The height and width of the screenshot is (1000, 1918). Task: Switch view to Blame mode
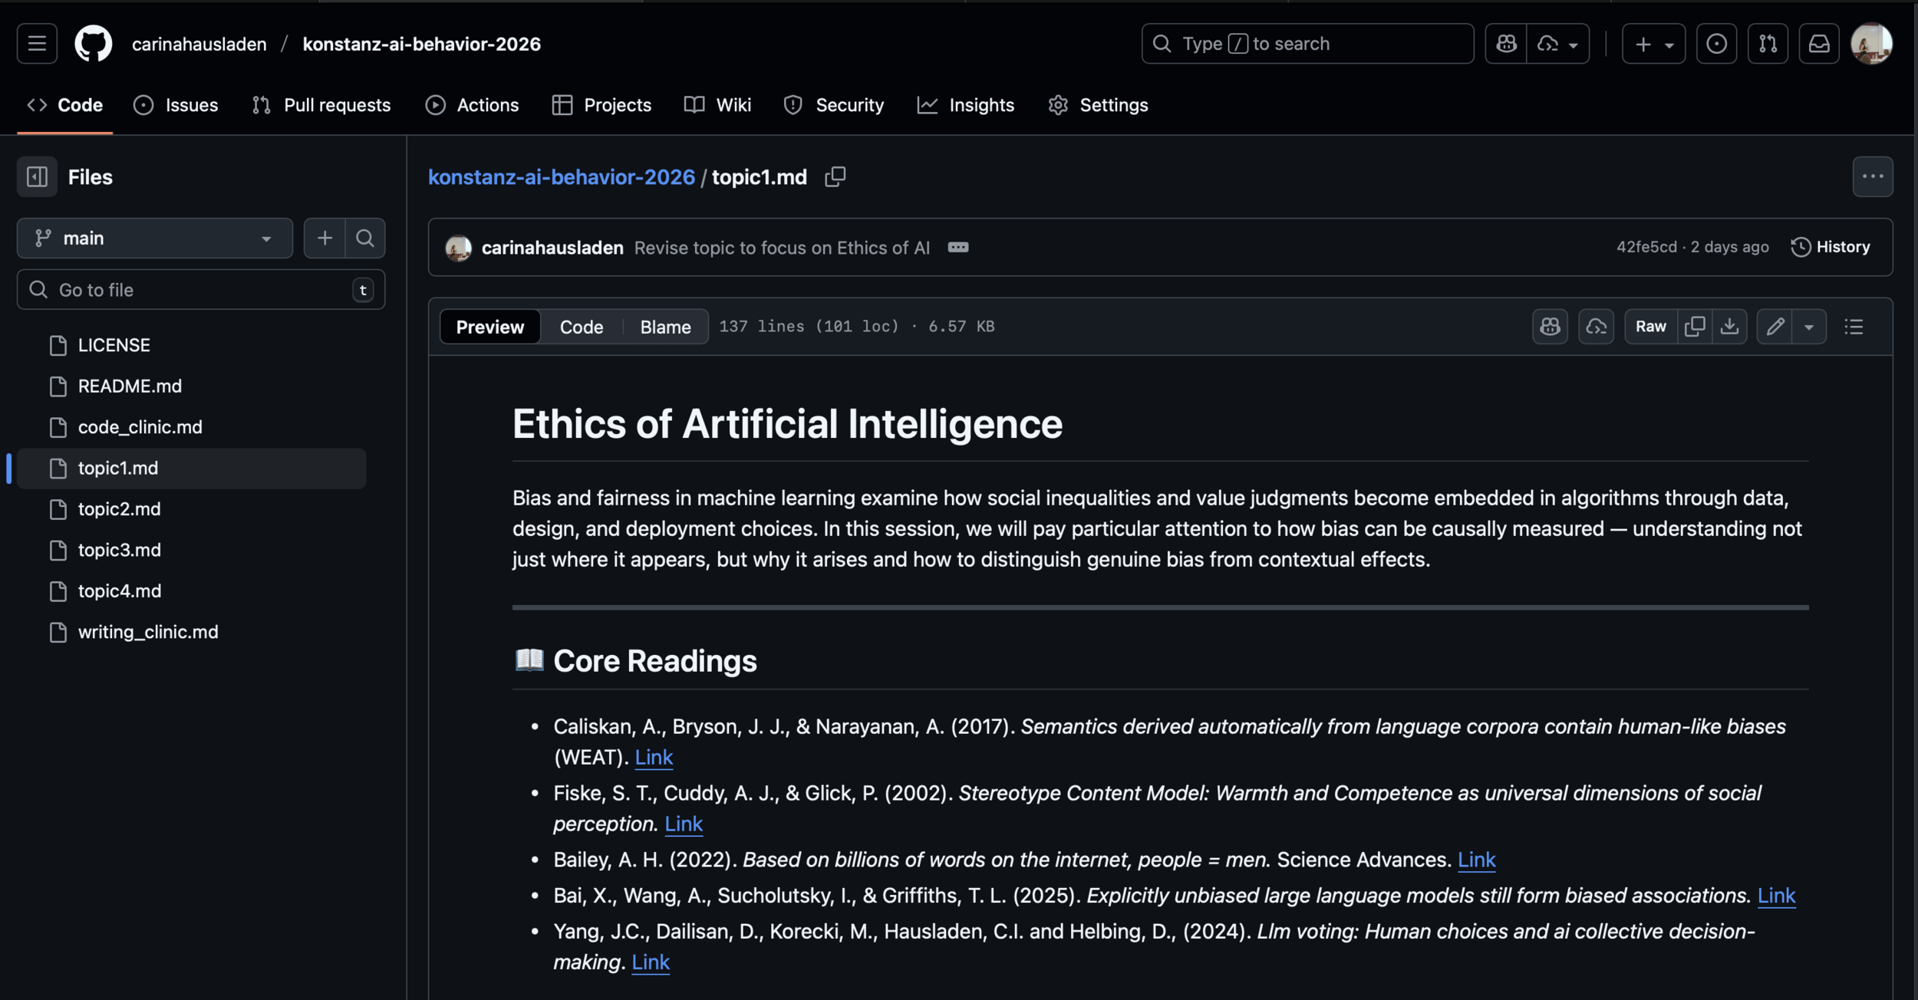point(665,327)
